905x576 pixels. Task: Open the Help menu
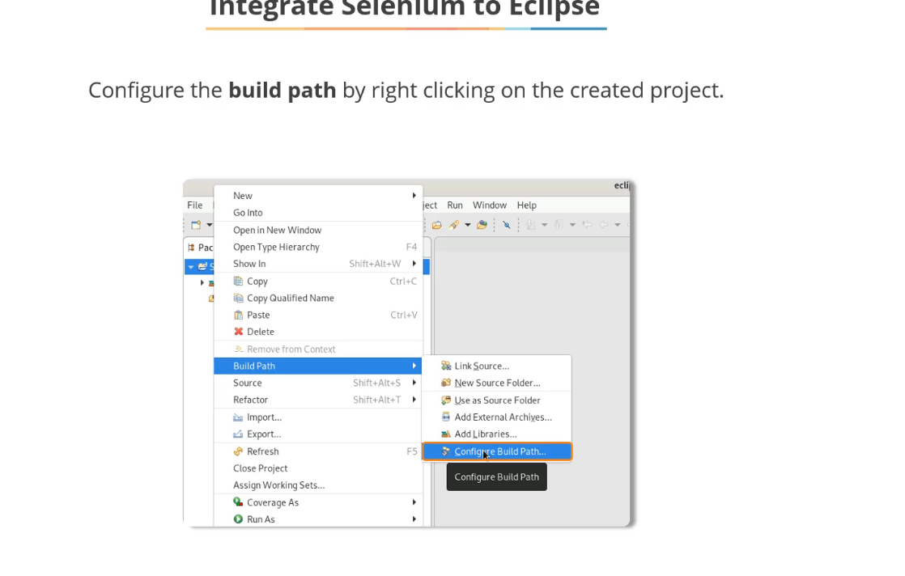526,205
